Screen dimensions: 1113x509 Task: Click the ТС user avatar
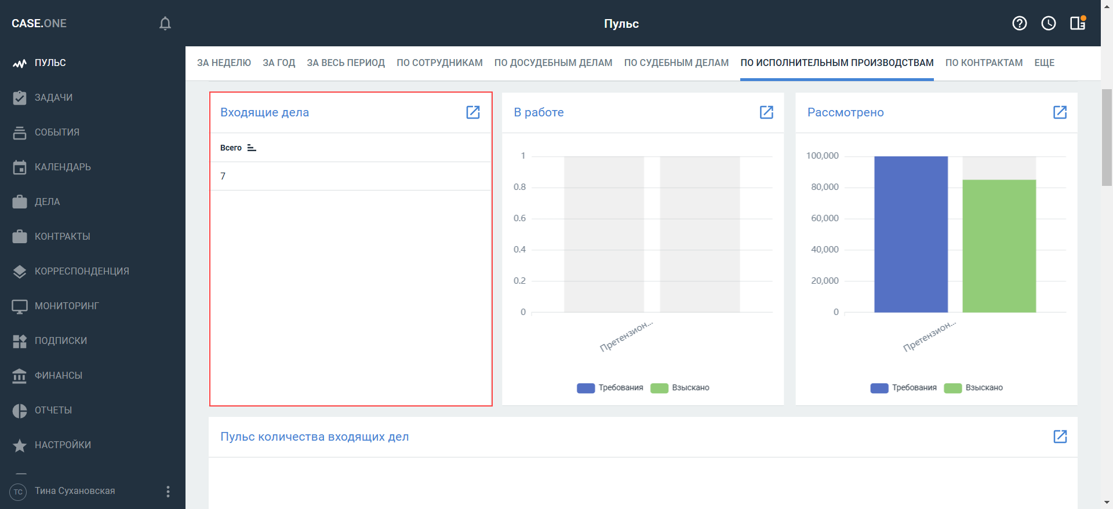[x=18, y=492]
